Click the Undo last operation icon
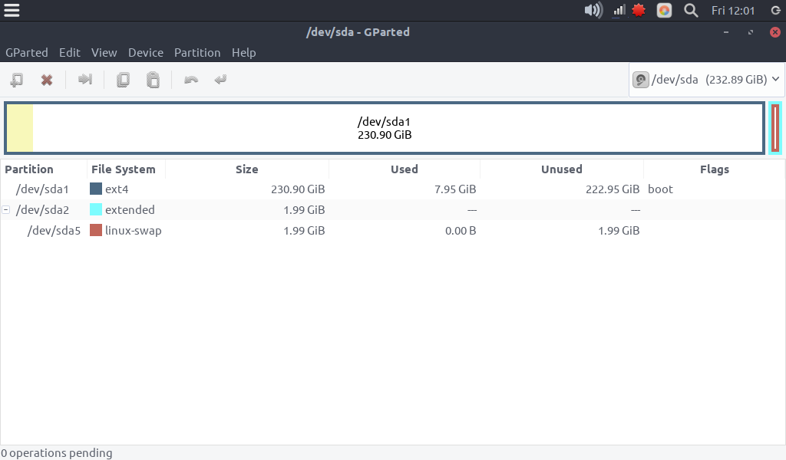Viewport: 786px width, 460px height. (191, 80)
